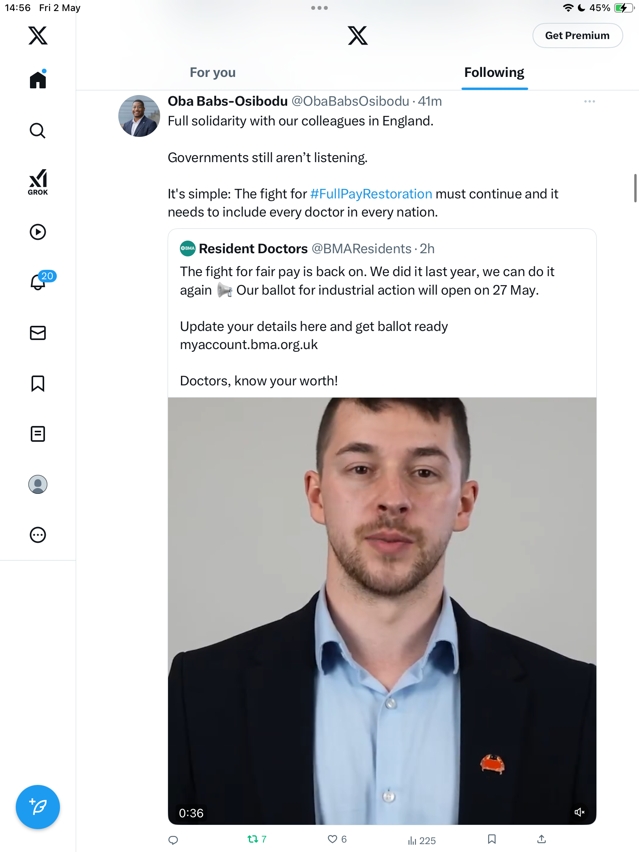The image size is (639, 852).
Task: Compose a new post with floating button
Action: [x=38, y=807]
